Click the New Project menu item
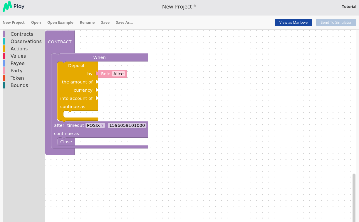This screenshot has width=359, height=222. pos(14,22)
